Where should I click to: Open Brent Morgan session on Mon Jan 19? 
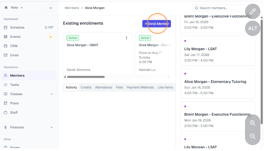(x=218, y=116)
